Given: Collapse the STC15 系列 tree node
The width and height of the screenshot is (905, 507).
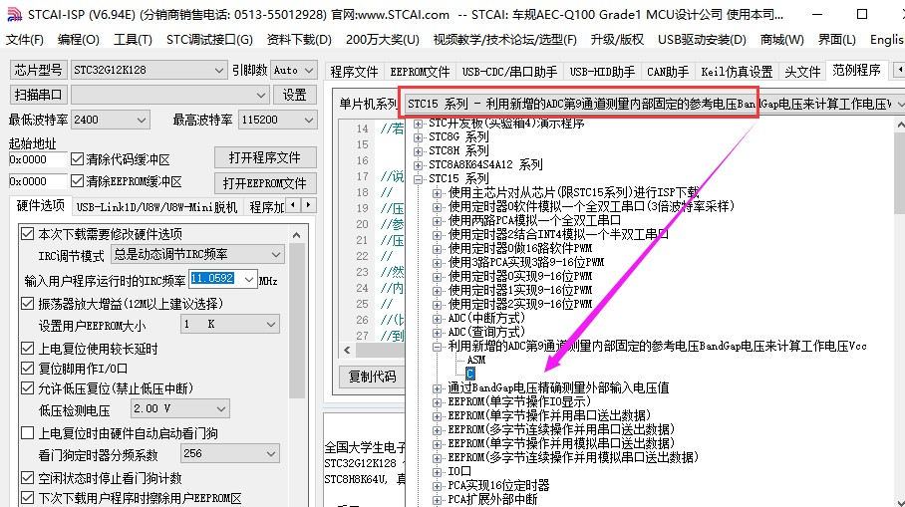Looking at the screenshot, I should (419, 179).
